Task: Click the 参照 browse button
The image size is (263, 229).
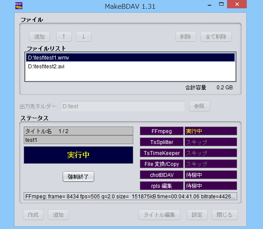Action: click(199, 106)
